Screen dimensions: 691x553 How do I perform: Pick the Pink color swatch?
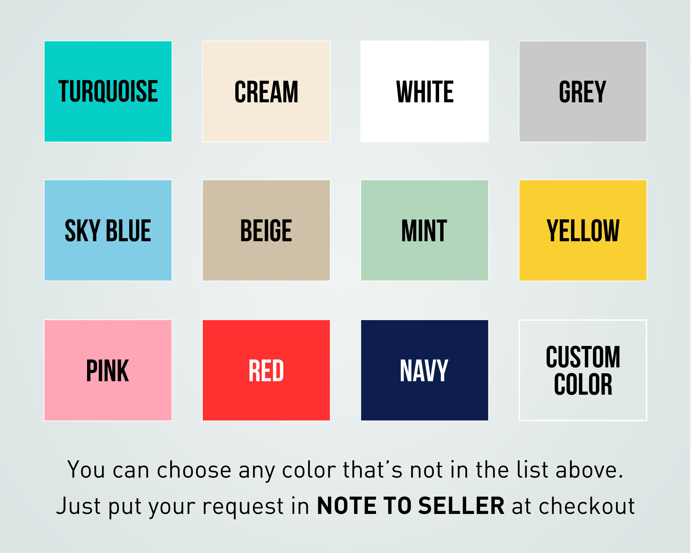[108, 370]
